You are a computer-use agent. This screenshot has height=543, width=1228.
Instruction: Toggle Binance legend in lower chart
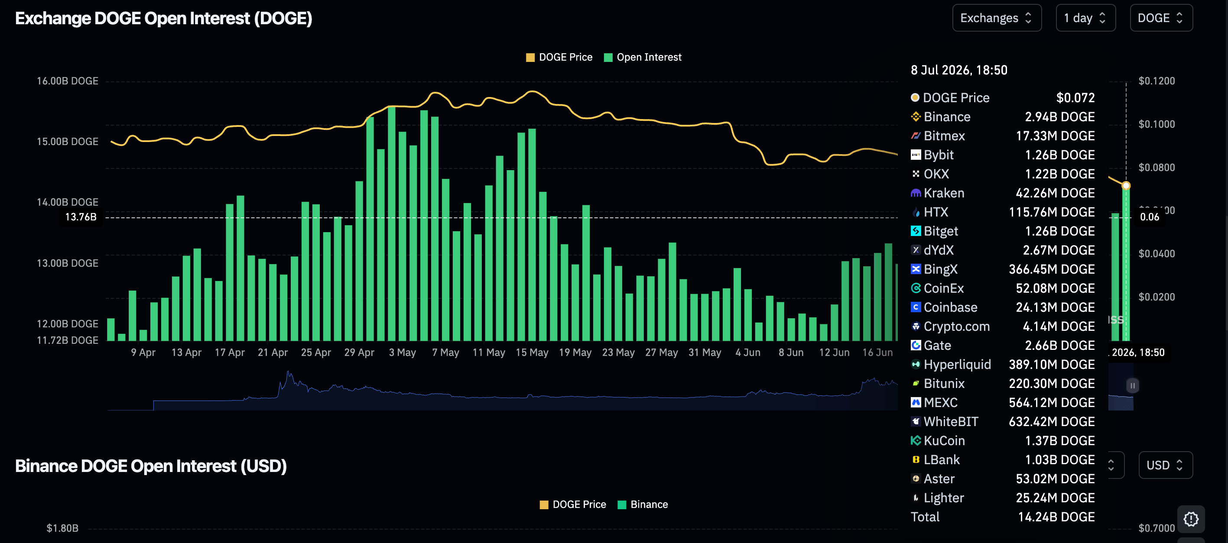[x=642, y=504]
